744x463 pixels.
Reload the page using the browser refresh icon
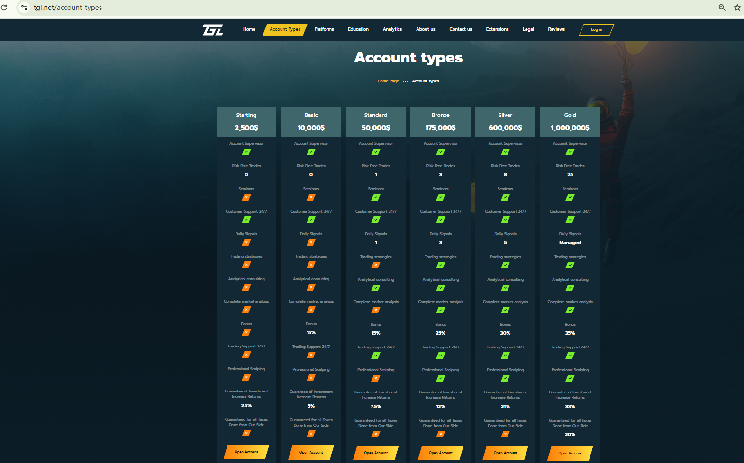4,8
